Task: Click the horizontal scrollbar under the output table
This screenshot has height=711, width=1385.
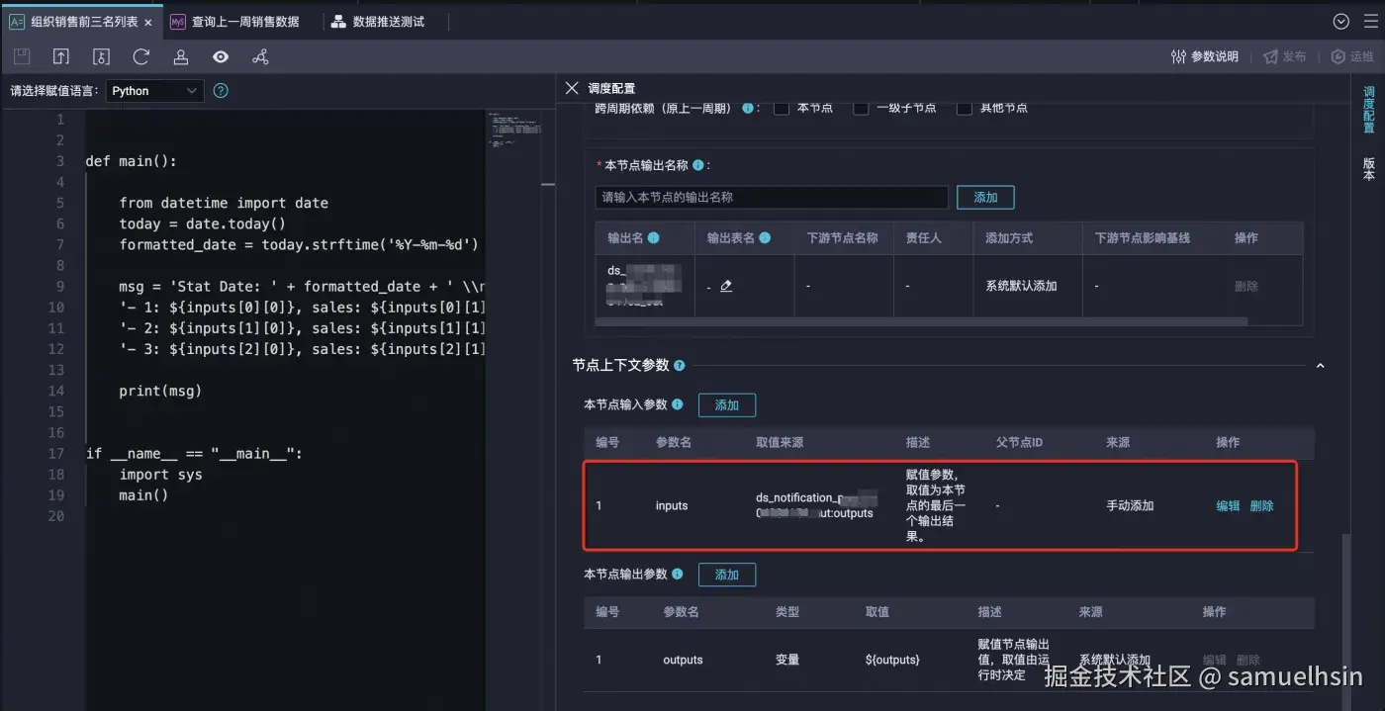Action: click(922, 320)
